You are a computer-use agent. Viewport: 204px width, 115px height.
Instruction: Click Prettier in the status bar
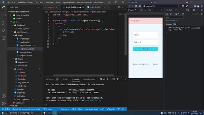point(111,109)
